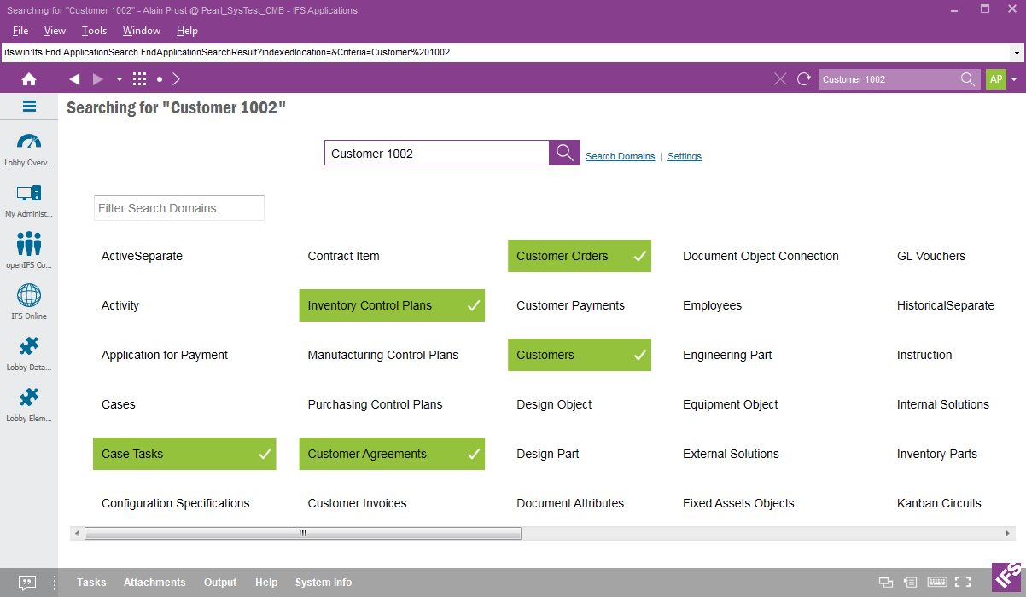Deselect the Customer Orders domain
This screenshot has width=1026, height=597.
click(x=579, y=256)
